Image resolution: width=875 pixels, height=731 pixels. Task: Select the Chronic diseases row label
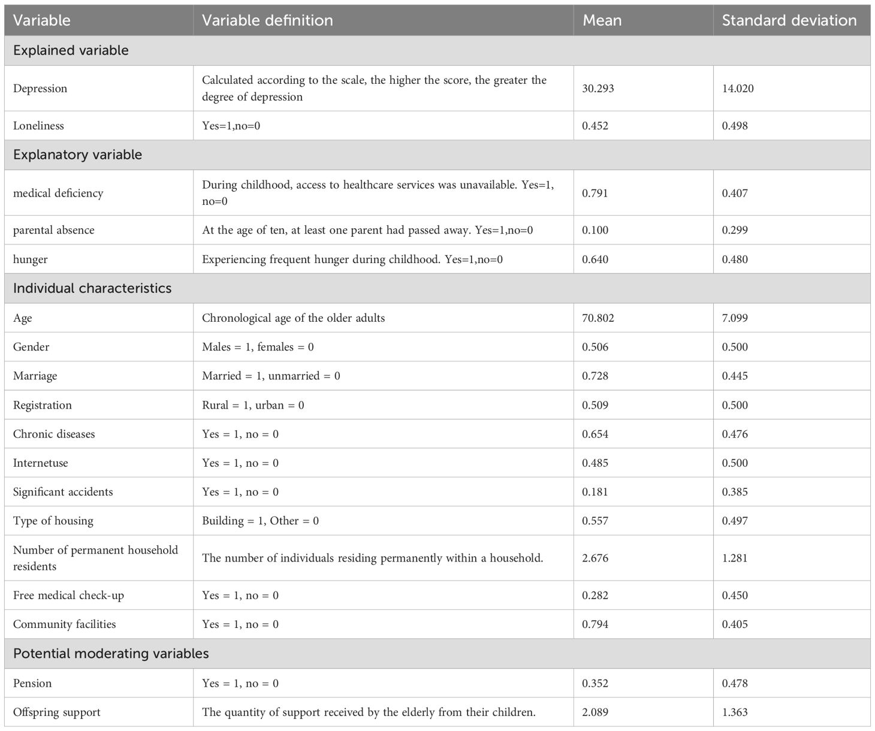click(54, 434)
